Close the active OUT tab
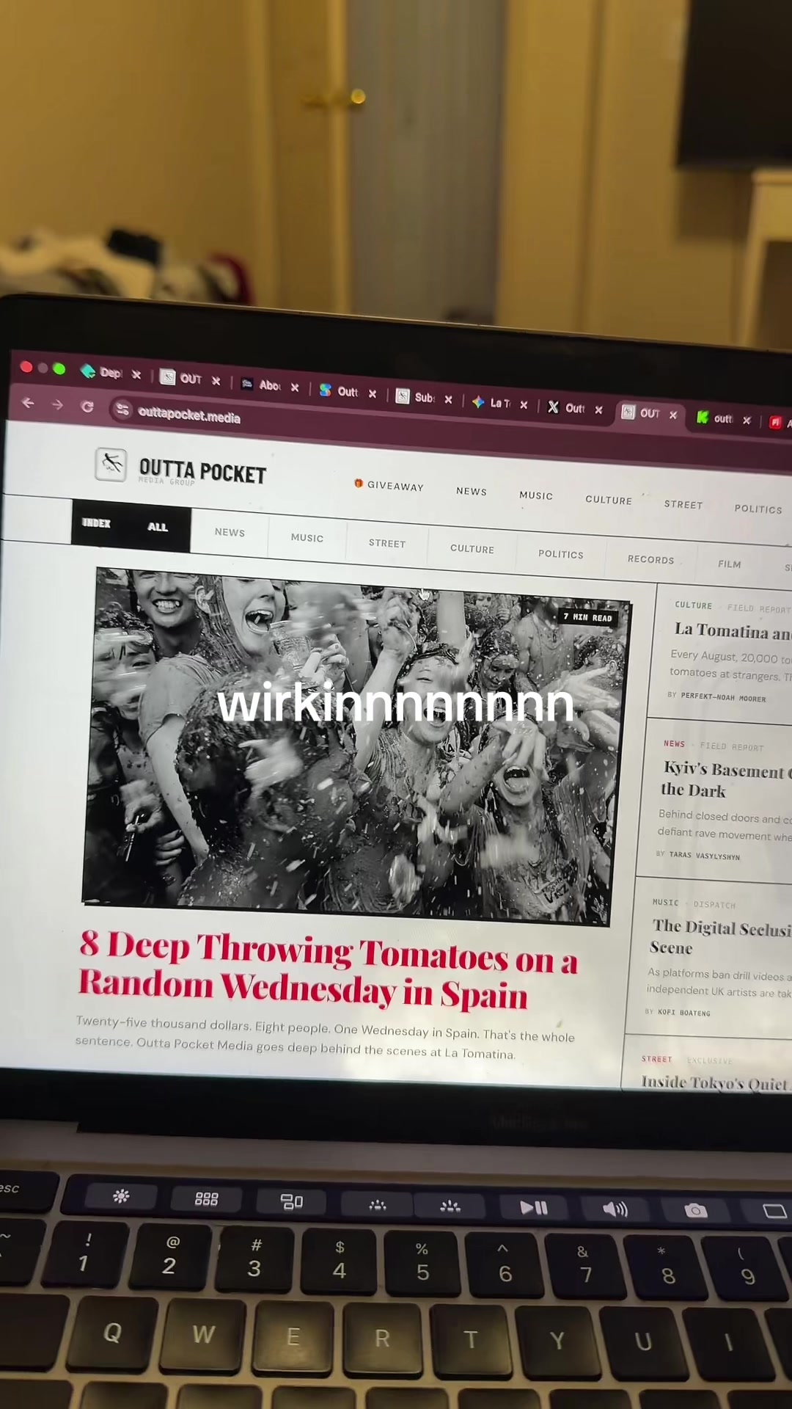Image resolution: width=792 pixels, height=1409 pixels. click(673, 415)
